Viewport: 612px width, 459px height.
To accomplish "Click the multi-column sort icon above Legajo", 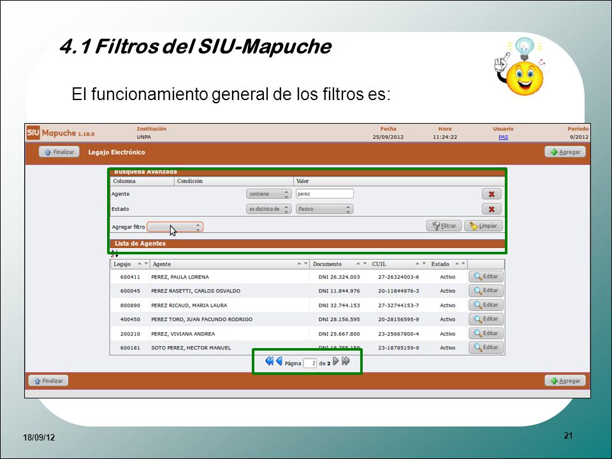I will [x=114, y=254].
